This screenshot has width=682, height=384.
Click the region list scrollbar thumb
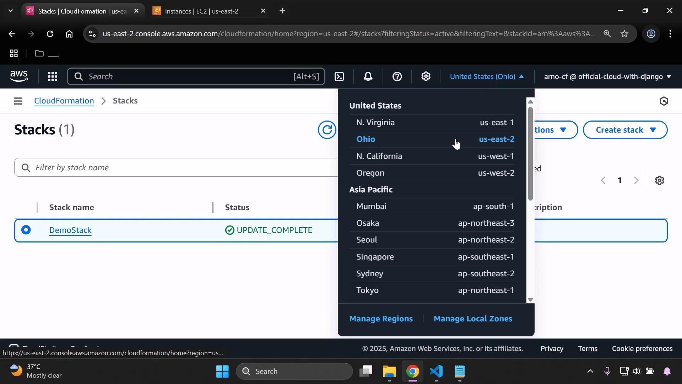click(530, 154)
